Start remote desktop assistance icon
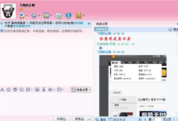This screenshot has height=121, width=178. coord(68,16)
